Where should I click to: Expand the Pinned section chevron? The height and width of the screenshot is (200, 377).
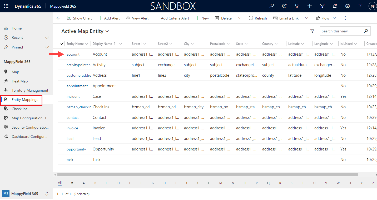click(47, 47)
